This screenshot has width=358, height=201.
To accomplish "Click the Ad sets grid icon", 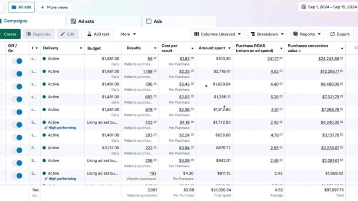I will (73, 21).
